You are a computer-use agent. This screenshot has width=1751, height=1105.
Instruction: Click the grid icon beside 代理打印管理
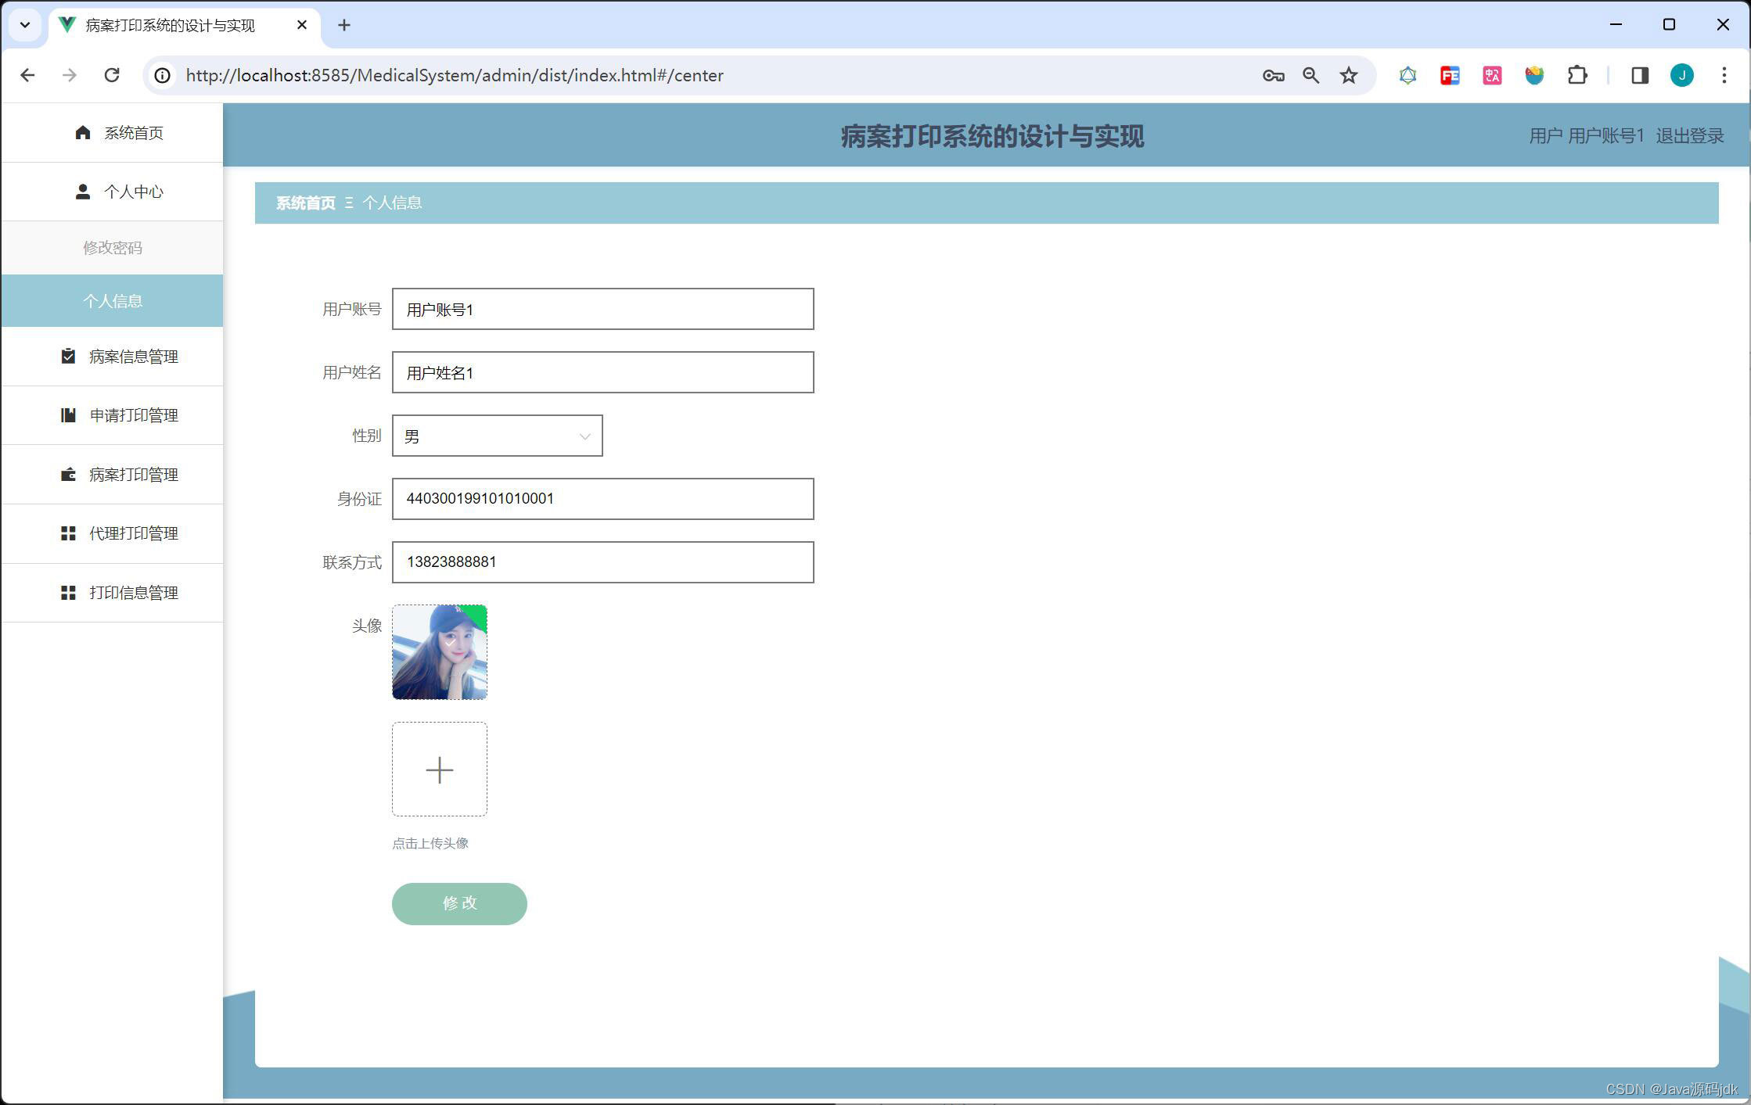click(68, 533)
